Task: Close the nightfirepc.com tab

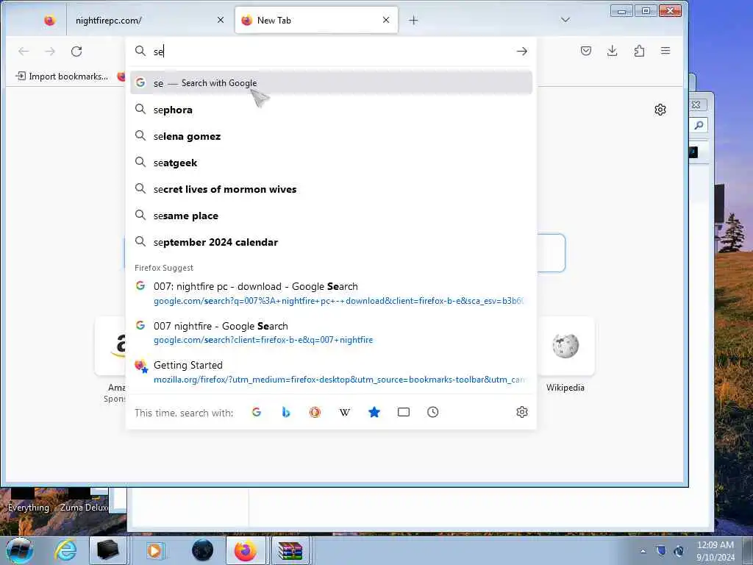Action: click(x=221, y=20)
